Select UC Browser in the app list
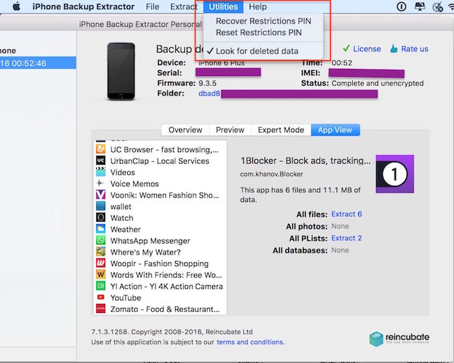Viewport: 454px width, 363px height. [x=160, y=149]
